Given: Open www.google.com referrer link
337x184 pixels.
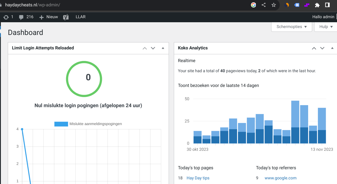Looking at the screenshot, I should point(280,178).
